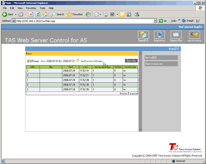Viewport: 206px width, 164px height.
Task: Open the system data monitor icon
Action: coord(159,35)
